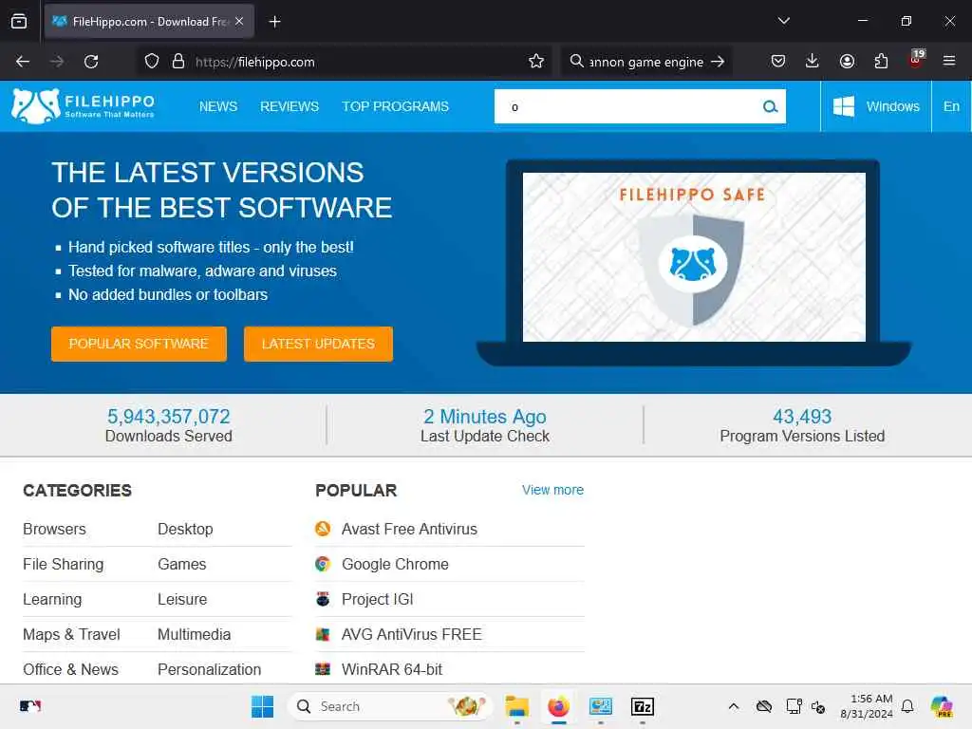Click the extension icon with badge 19
Screen dimensions: 972x729
(x=916, y=59)
